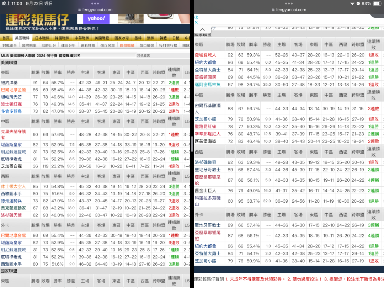Switch to the 中華職棒 tab
The height and width of the screenshot is (288, 384).
(x=82, y=38)
